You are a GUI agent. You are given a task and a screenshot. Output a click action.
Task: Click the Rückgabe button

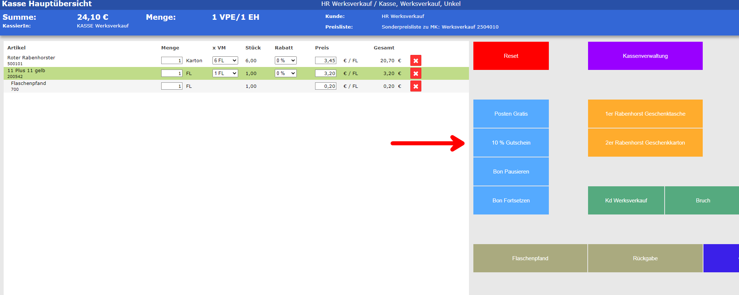pos(645,258)
